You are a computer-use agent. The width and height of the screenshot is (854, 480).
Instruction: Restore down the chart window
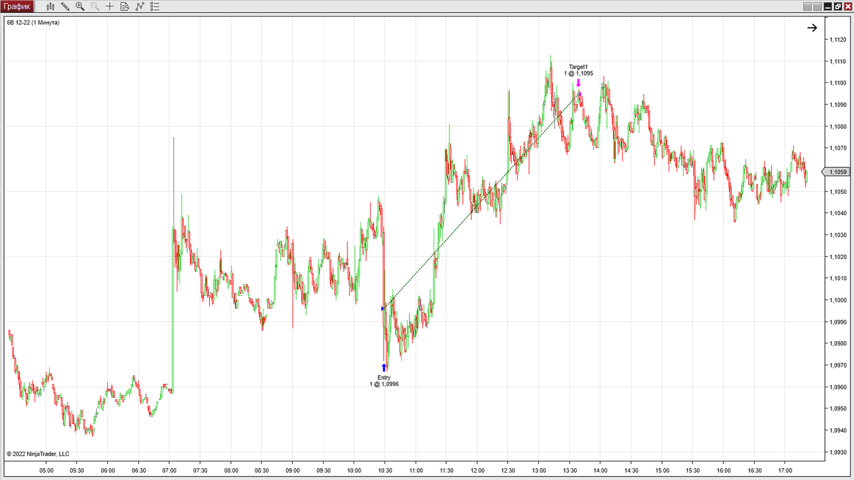(837, 7)
